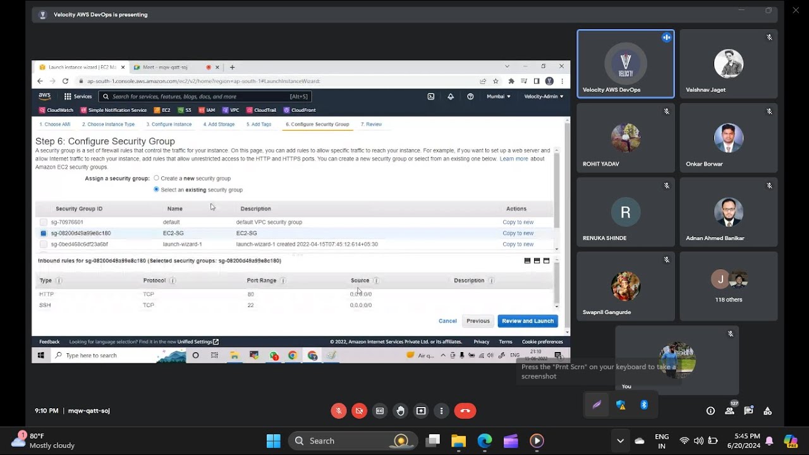This screenshot has width=809, height=455.
Task: Open Simple Notification Service shortcut
Action: [x=114, y=110]
